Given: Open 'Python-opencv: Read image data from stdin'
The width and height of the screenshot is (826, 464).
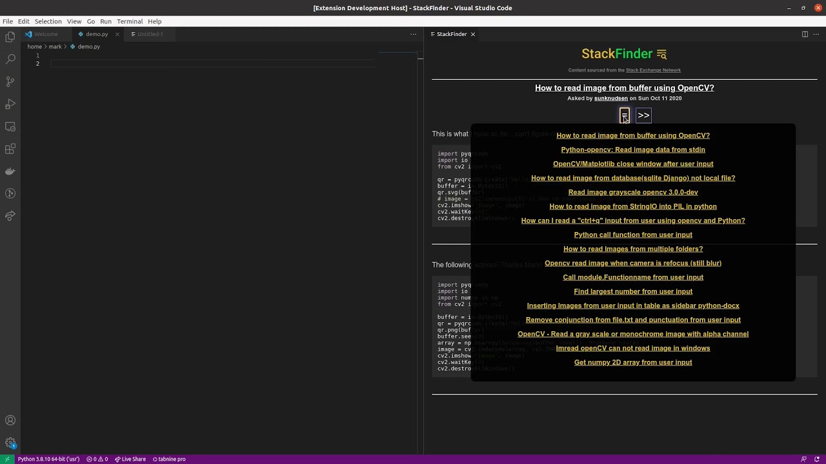Looking at the screenshot, I should tap(633, 150).
